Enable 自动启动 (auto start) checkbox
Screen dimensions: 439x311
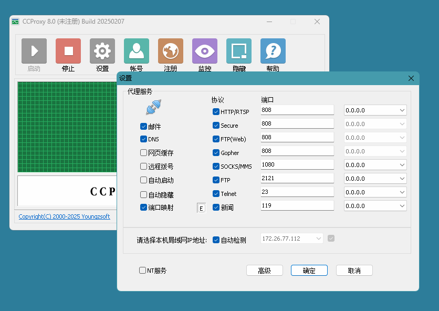pos(144,180)
